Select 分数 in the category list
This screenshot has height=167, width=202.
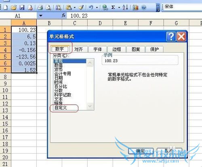[70, 91]
